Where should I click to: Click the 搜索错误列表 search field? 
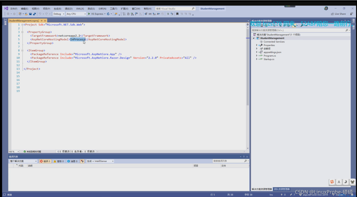(x=231, y=161)
